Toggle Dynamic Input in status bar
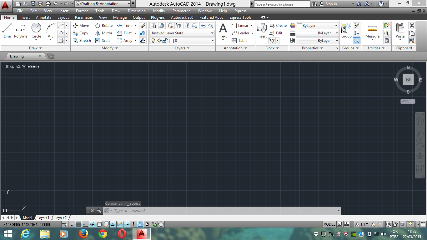The image size is (427, 240). tap(127, 224)
